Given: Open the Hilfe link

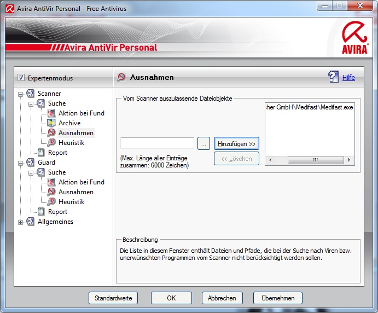Looking at the screenshot, I should (348, 77).
